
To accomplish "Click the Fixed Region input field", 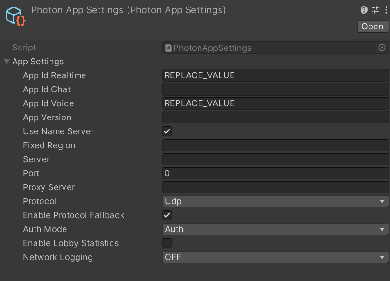I will [275, 145].
